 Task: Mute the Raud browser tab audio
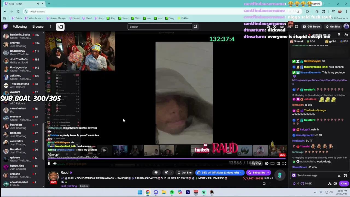coord(38,4)
